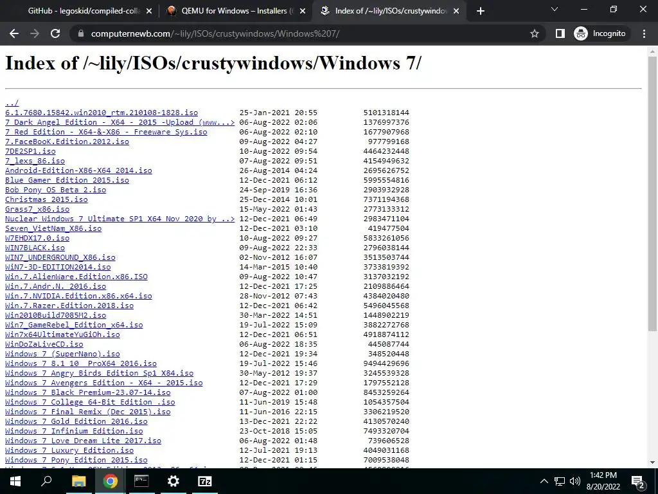The image size is (658, 494).
Task: Open the 7 Dark Angel Edition link
Action: pos(120,122)
